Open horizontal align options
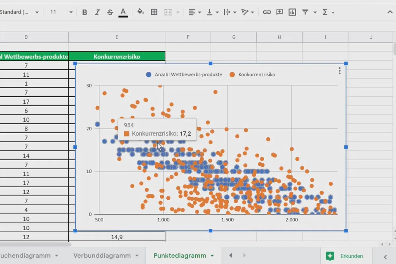 click(195, 12)
